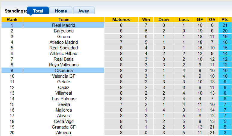
Task: Click Real Madrid's 21 points cell
Action: pos(225,25)
